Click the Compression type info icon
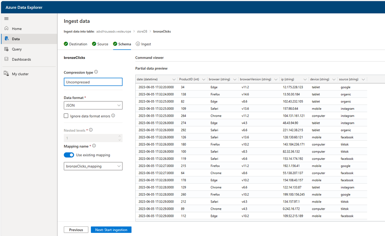Viewport: 385px width, 236px height. (x=96, y=72)
